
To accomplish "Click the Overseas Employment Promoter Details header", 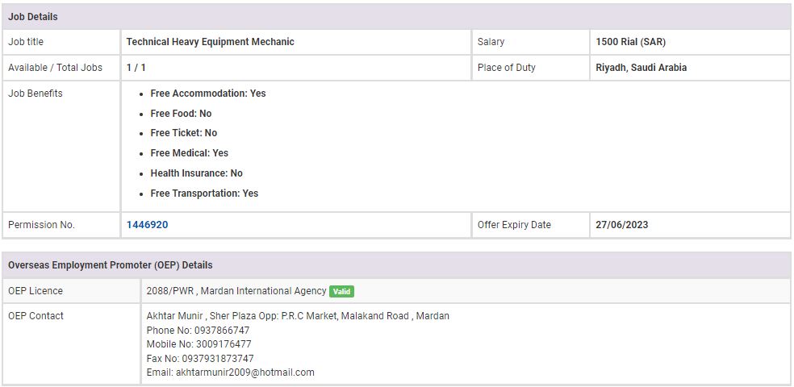I will [x=111, y=265].
